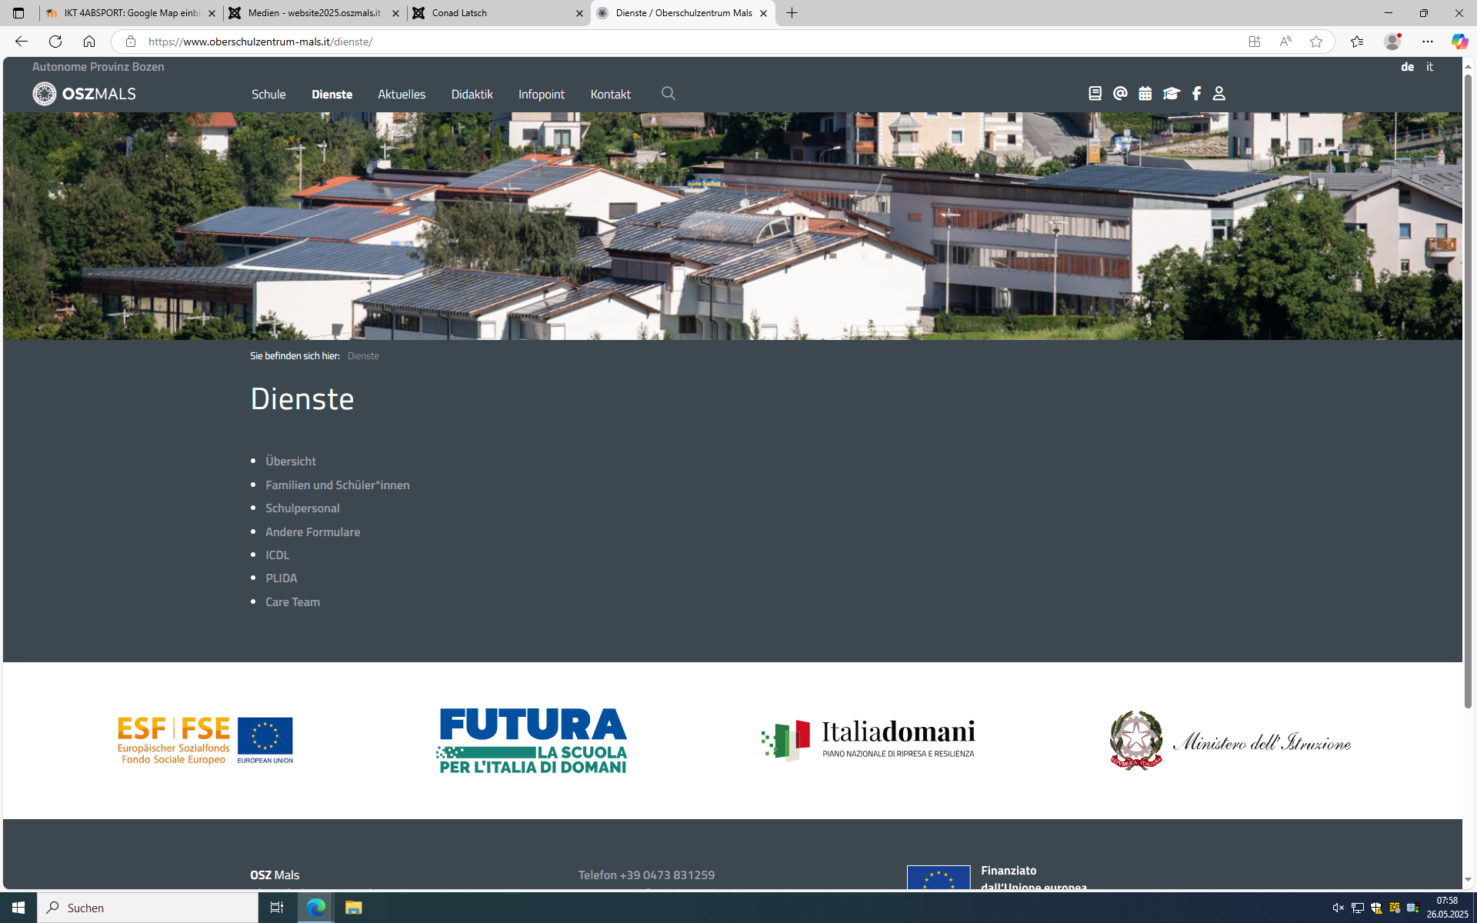The height and width of the screenshot is (923, 1477).
Task: Open the Aktuelles navigation menu
Action: tap(402, 94)
